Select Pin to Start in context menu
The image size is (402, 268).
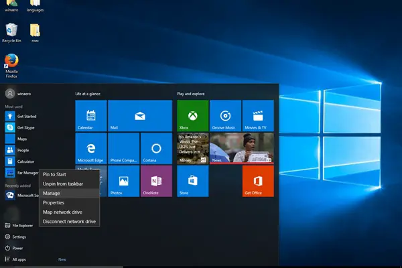pyautogui.click(x=69, y=174)
